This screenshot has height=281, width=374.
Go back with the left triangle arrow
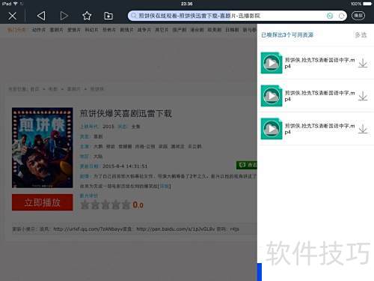(41, 16)
